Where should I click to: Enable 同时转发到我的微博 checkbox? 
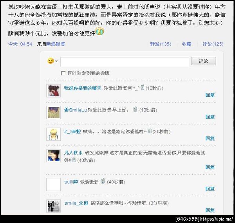tap(63, 73)
